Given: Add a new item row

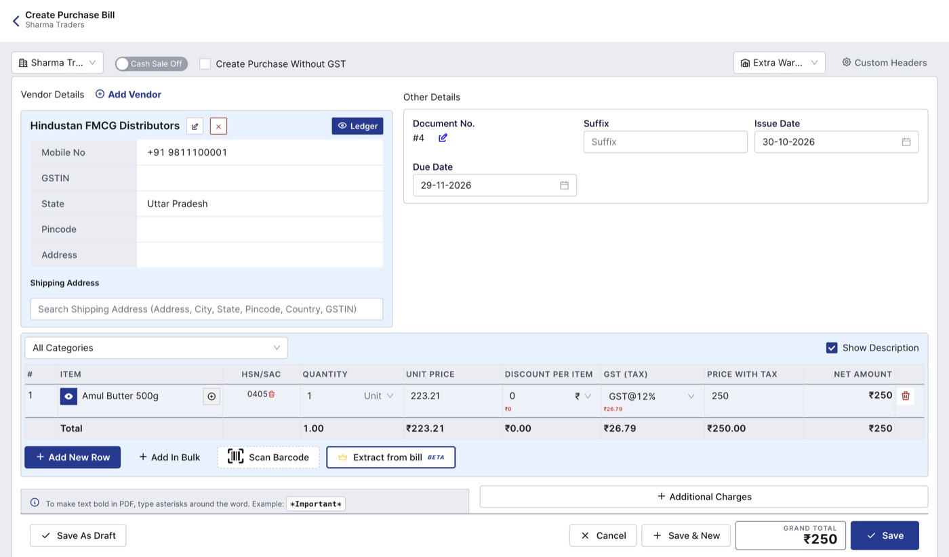Looking at the screenshot, I should pos(73,458).
